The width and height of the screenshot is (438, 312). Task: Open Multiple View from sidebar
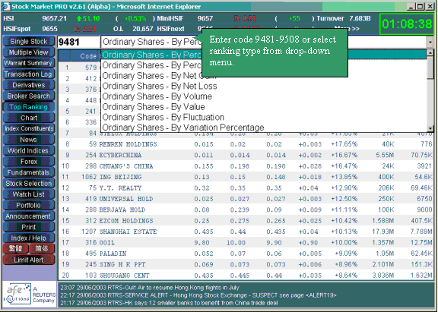coord(28,52)
